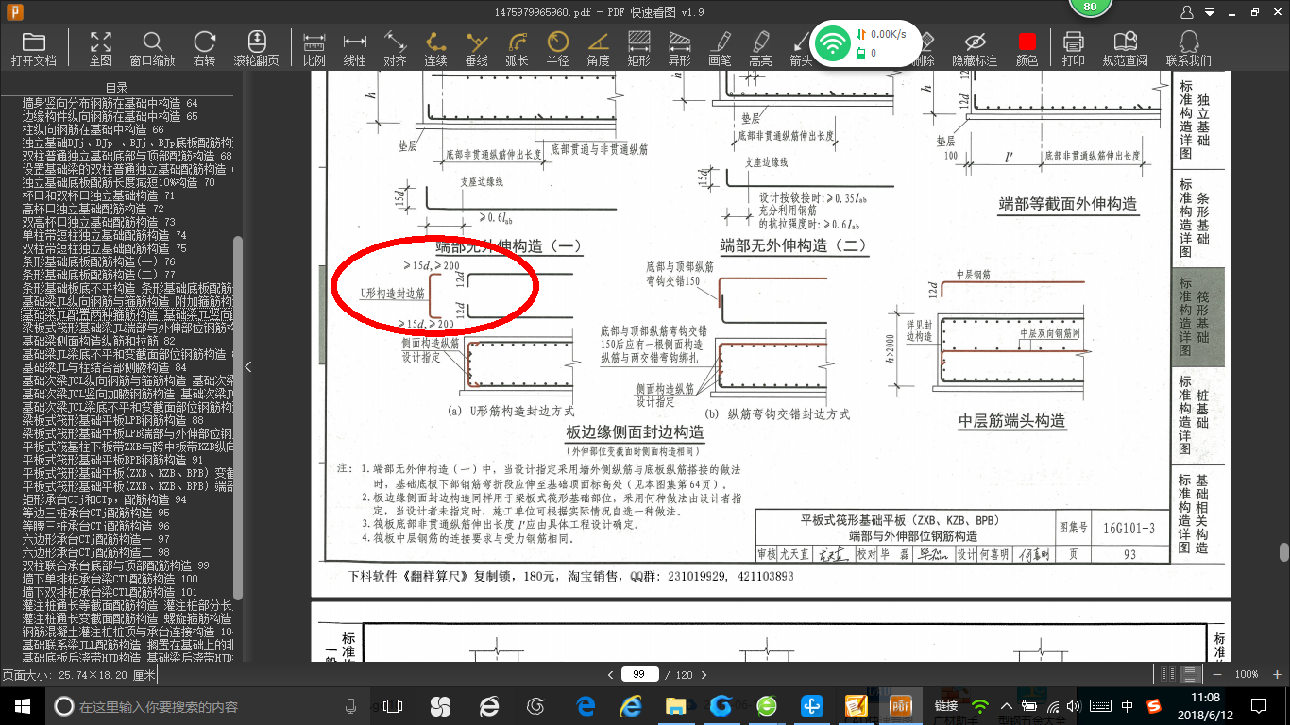Open the user account icon in title bar
Viewport: 1290px width, 725px height.
tap(1188, 12)
